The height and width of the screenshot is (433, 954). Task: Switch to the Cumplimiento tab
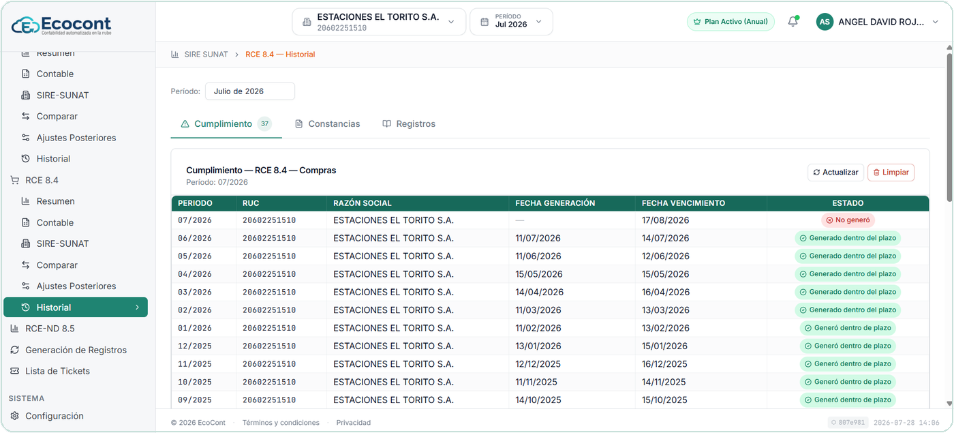click(226, 124)
